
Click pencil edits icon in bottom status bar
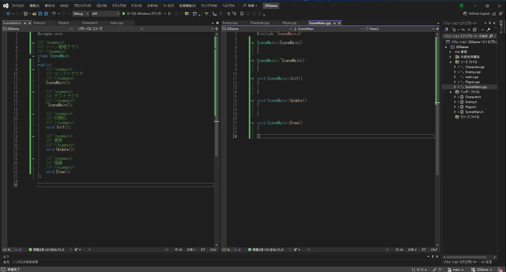tap(434, 269)
